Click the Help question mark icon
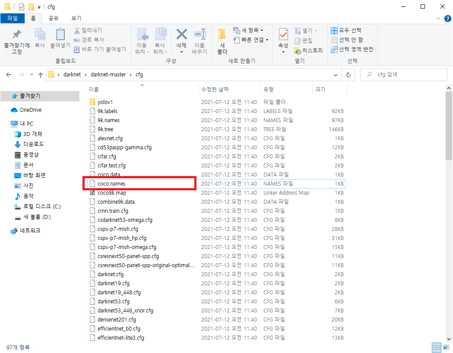 tap(447, 19)
